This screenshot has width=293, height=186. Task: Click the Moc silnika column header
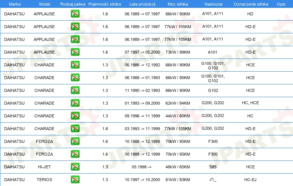[178, 4]
